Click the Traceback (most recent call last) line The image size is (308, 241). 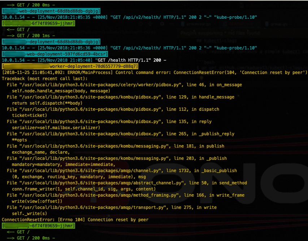[x=44, y=79]
